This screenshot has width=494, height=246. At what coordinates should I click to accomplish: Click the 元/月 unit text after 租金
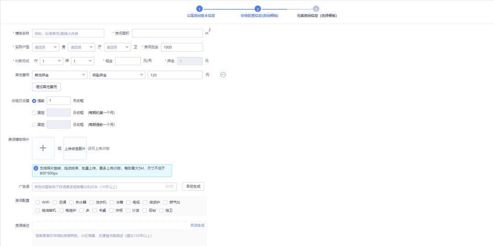[x=147, y=61]
